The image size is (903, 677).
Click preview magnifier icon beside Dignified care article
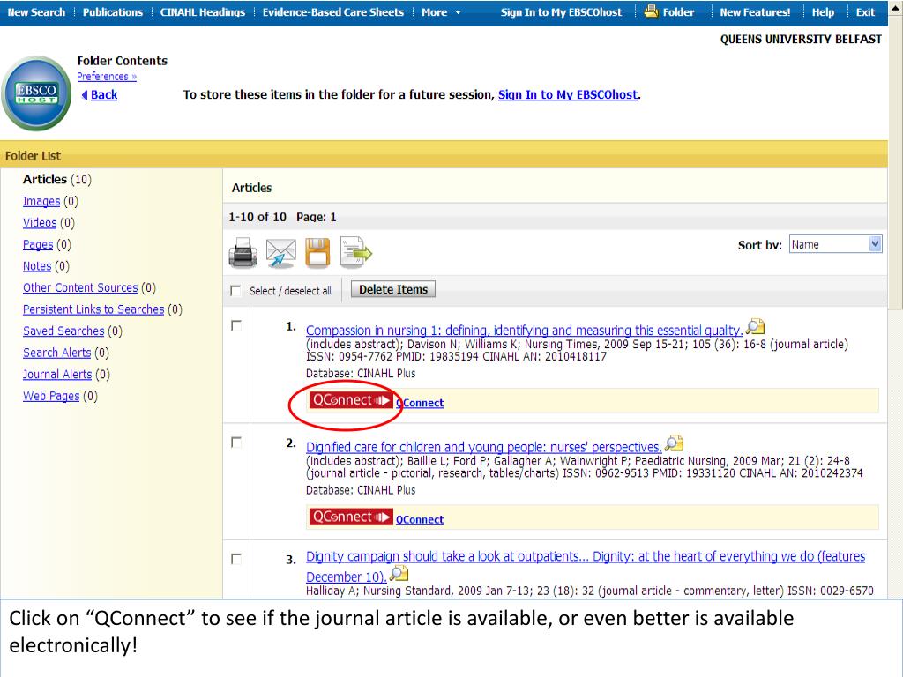674,444
